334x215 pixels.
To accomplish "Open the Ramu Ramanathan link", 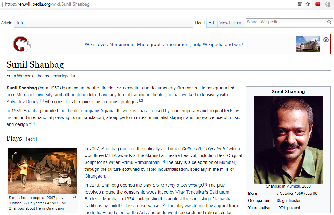I will [x=140, y=162].
